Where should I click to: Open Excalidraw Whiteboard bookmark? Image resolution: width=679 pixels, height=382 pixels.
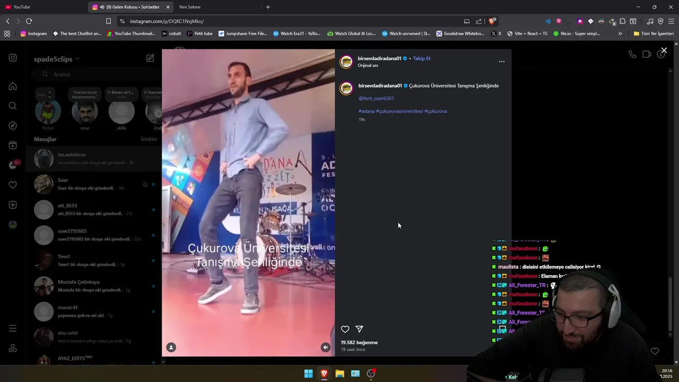(x=460, y=33)
